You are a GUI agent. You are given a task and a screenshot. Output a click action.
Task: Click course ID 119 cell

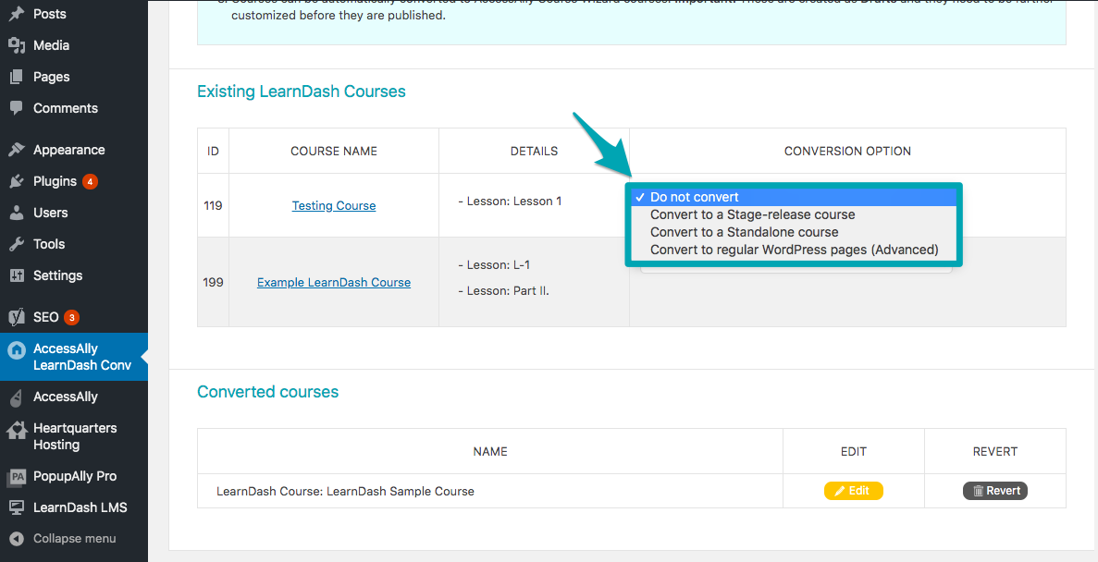click(x=213, y=206)
